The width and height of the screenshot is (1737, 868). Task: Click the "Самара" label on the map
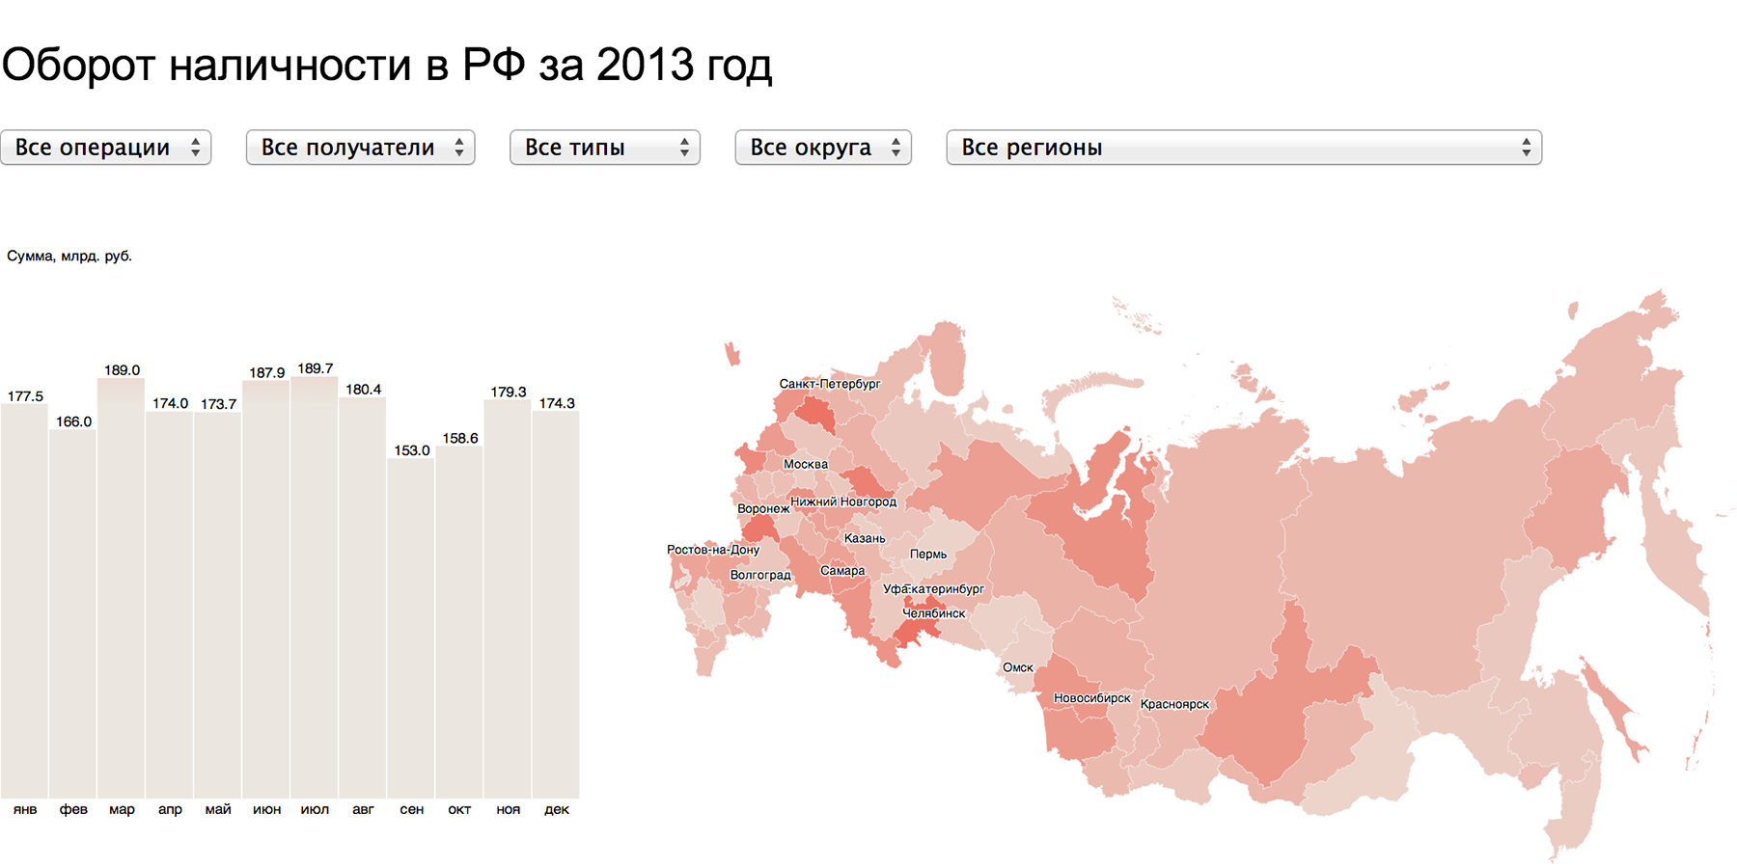point(842,571)
